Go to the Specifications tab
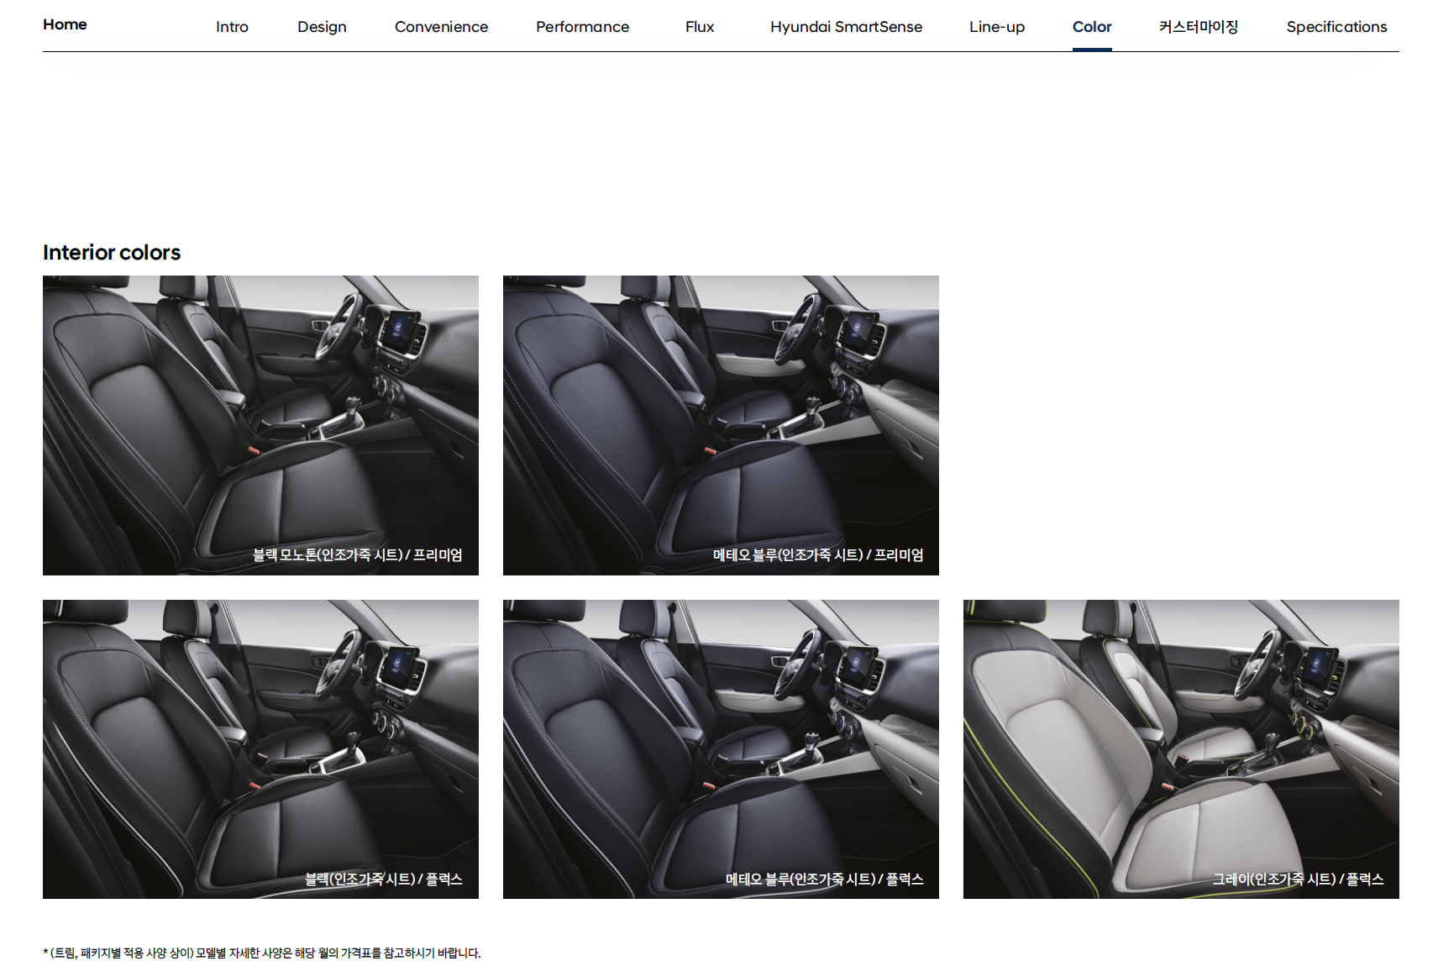The height and width of the screenshot is (977, 1438). [1336, 27]
